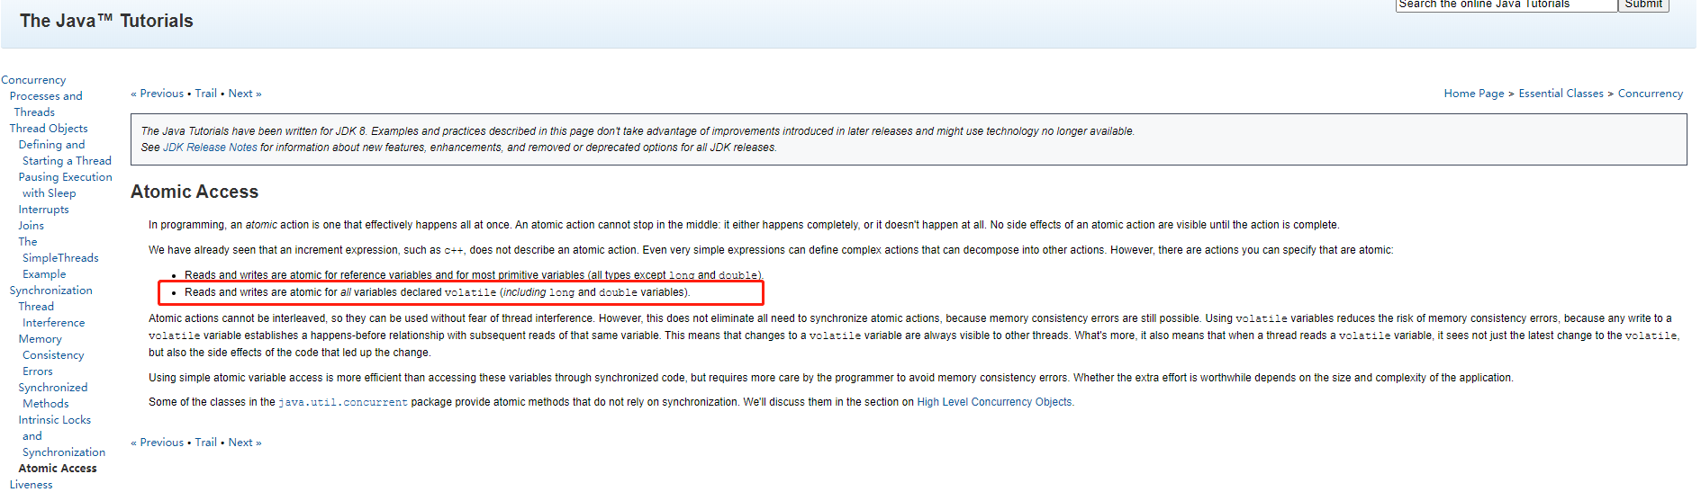Screen dimensions: 1701x492
Task: Open Intrinsic Locks and Synchronization link
Action: click(62, 436)
